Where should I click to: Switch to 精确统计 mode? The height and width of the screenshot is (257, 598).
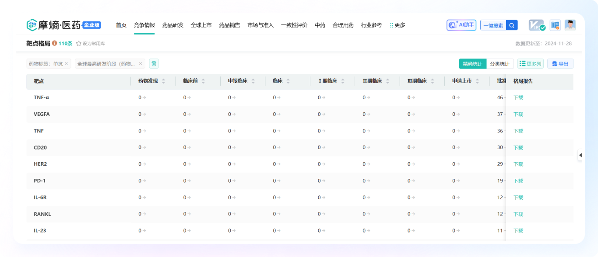(x=472, y=64)
